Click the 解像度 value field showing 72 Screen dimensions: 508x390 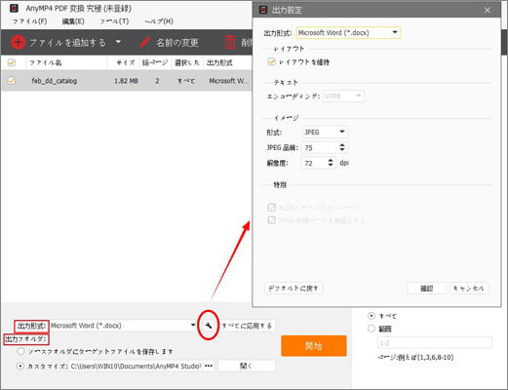314,163
